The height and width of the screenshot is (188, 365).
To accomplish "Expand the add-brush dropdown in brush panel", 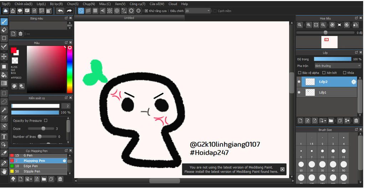I will pyautogui.click(x=31, y=179).
